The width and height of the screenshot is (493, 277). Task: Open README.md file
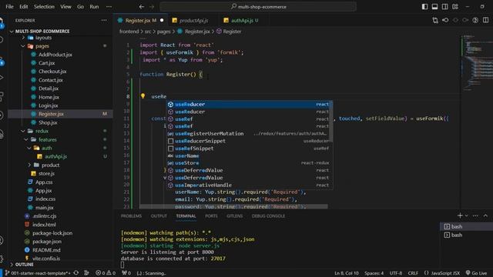pos(46,250)
